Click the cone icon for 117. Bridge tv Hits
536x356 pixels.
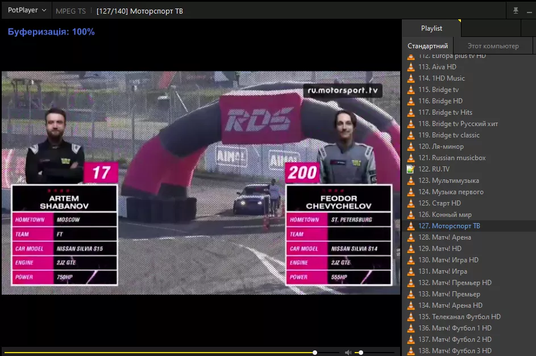411,112
